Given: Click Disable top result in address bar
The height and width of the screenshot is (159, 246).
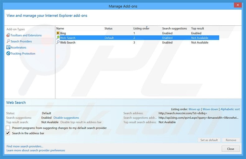Looking at the screenshot, I should (81, 122).
